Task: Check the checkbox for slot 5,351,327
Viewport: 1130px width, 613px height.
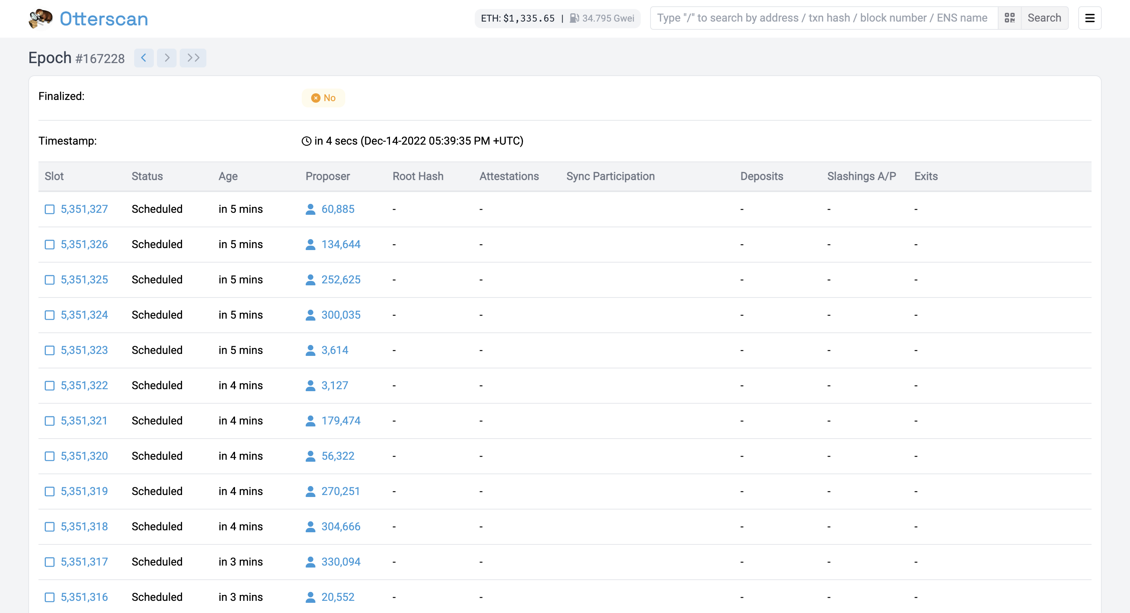Action: [49, 210]
